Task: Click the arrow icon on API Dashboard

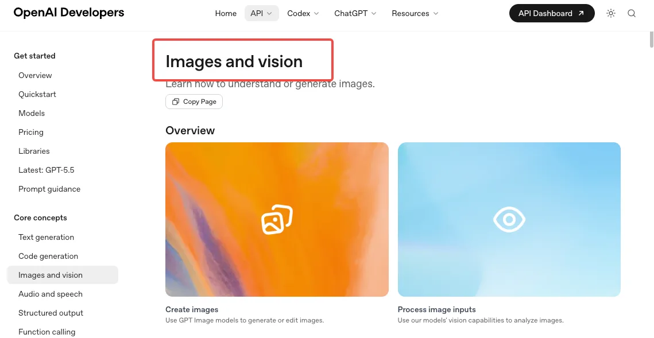Action: [581, 13]
